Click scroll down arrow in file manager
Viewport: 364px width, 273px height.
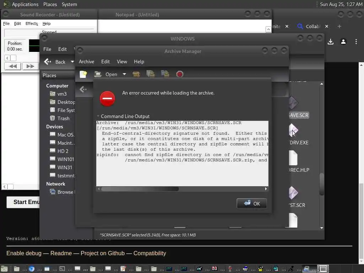click(321, 228)
